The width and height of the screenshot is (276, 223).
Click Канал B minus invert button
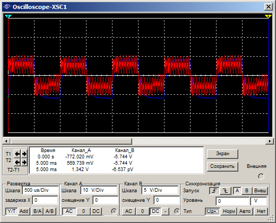[166, 211]
